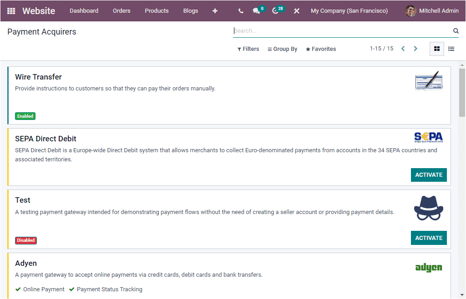Click the search magnifier icon
Screen dimensions: 466x299
tap(456, 30)
